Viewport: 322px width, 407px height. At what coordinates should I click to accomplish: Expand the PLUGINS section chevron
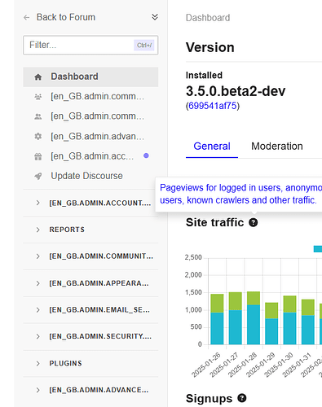(x=37, y=364)
